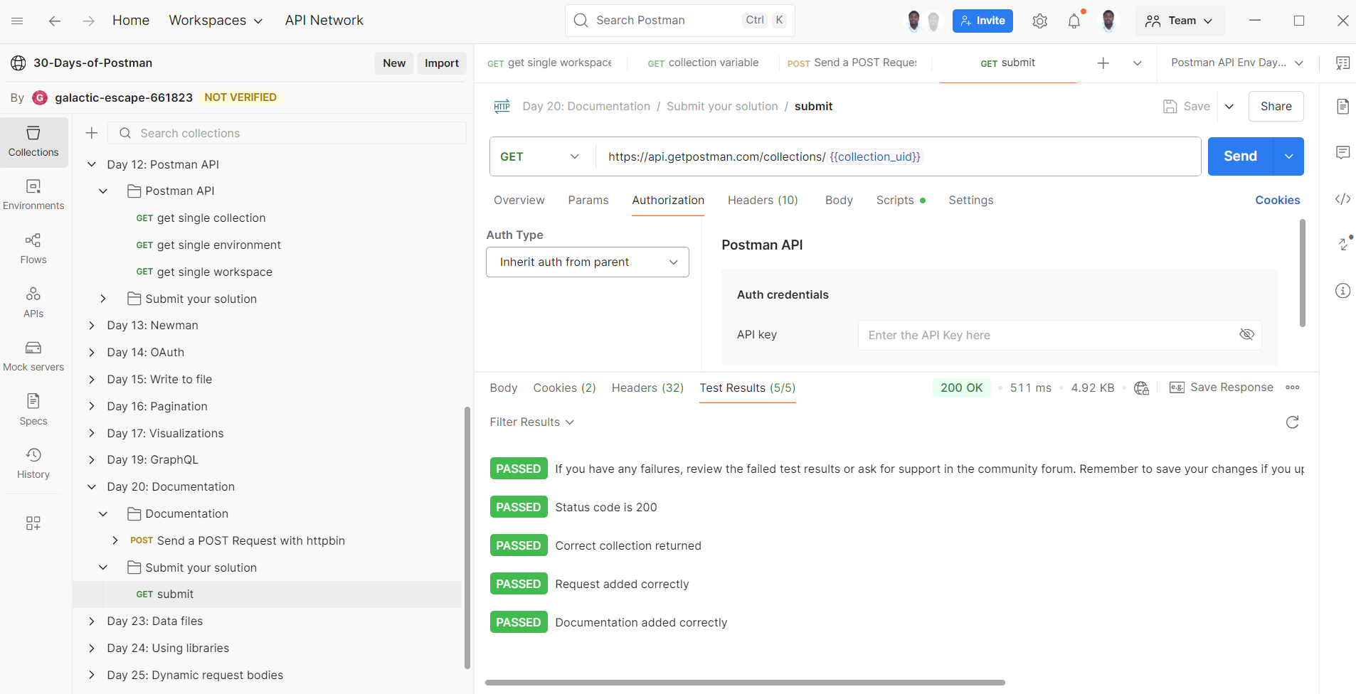Screen dimensions: 1356x694
Task: Go back with the left arrow
Action: tap(54, 21)
